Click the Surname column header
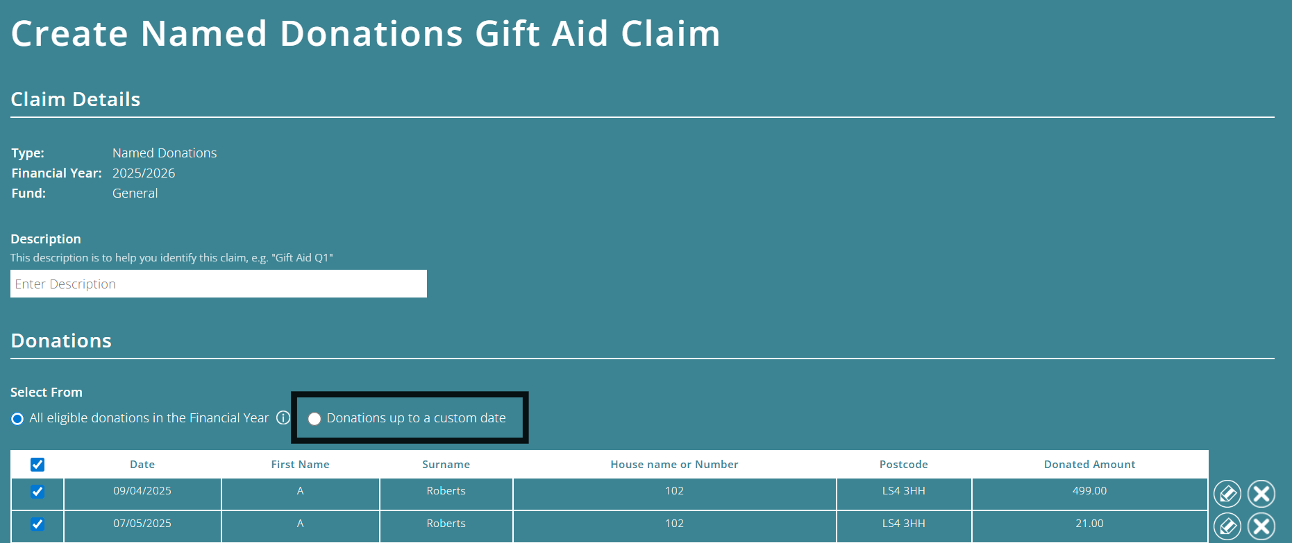Image resolution: width=1292 pixels, height=543 pixels. point(446,464)
